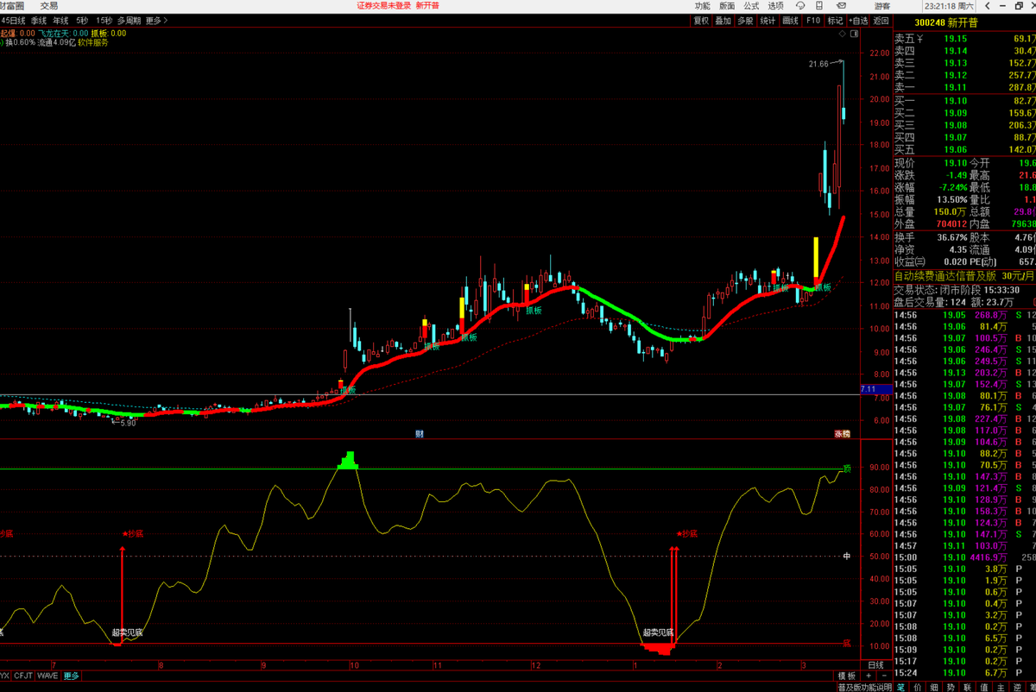The image size is (1036, 692).
Task: Click the 21.66 high price label
Action: 818,64
